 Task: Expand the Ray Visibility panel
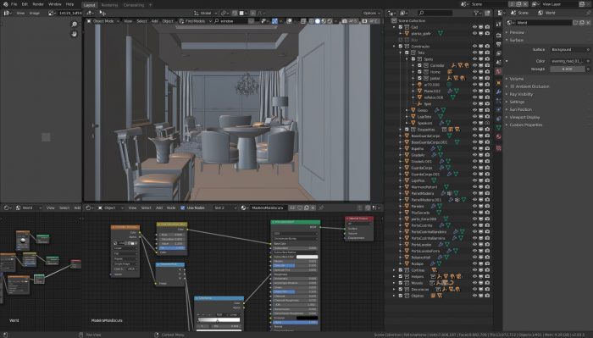[x=521, y=94]
